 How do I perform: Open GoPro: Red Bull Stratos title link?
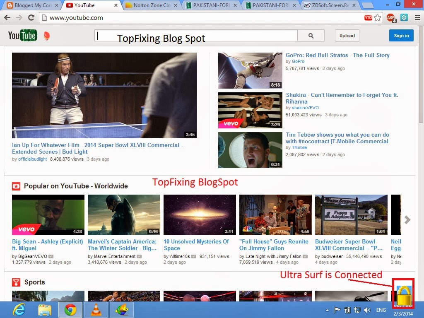[337, 55]
